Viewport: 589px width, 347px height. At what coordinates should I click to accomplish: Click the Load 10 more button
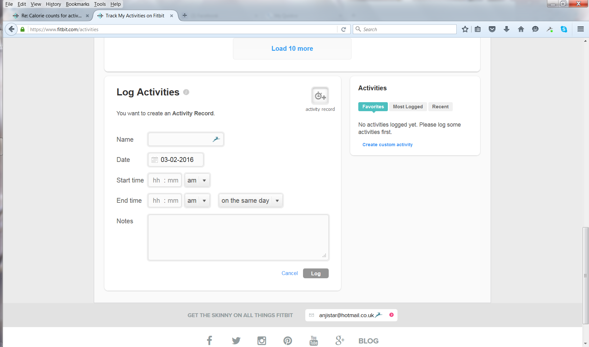[x=292, y=49]
